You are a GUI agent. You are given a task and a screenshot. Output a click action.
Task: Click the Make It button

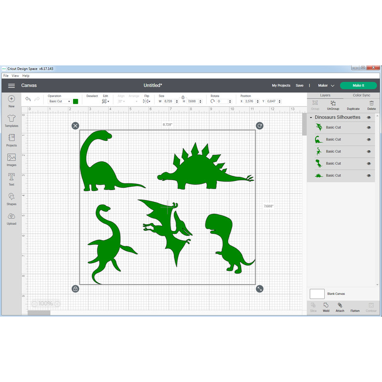tap(358, 85)
